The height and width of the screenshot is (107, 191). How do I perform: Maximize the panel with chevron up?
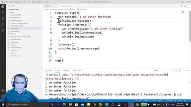(x=186, y=70)
